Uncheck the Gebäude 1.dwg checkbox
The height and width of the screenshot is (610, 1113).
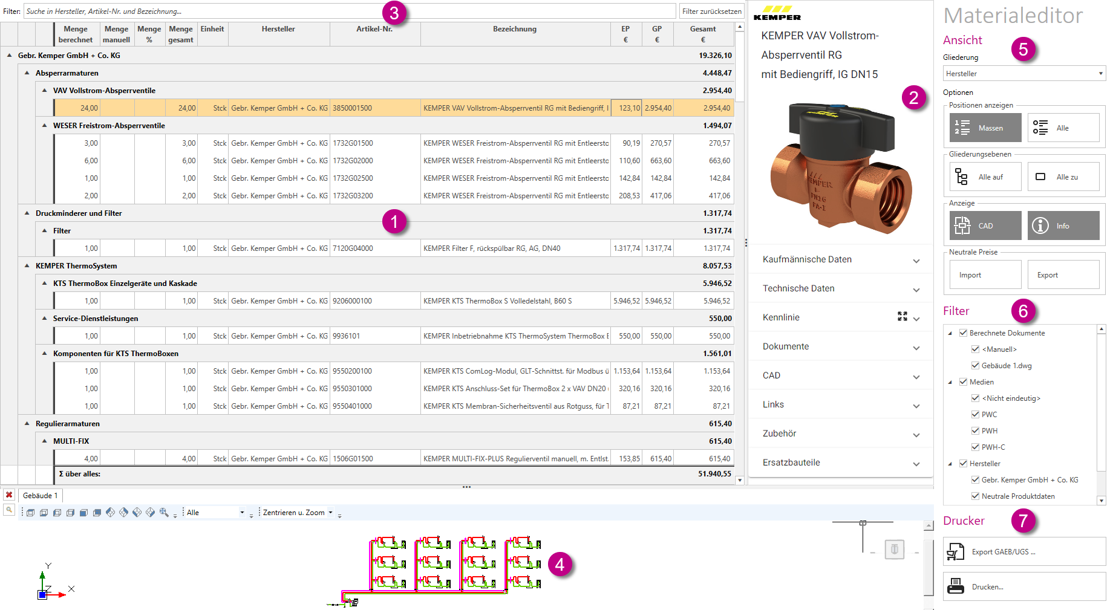click(975, 366)
